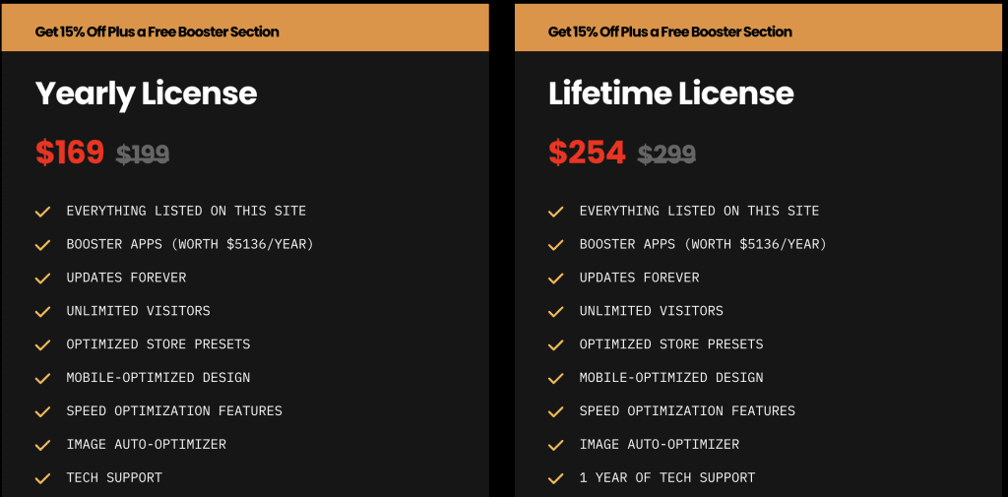
Task: Click the crossed-out $299 original price
Action: tap(666, 155)
